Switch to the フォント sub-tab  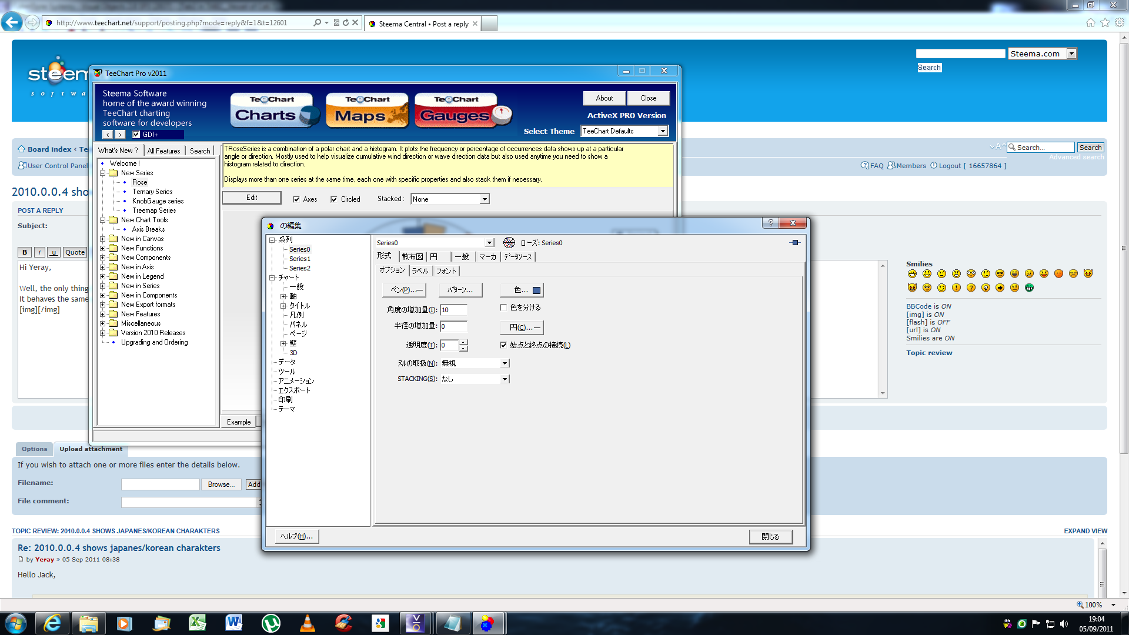pos(446,271)
